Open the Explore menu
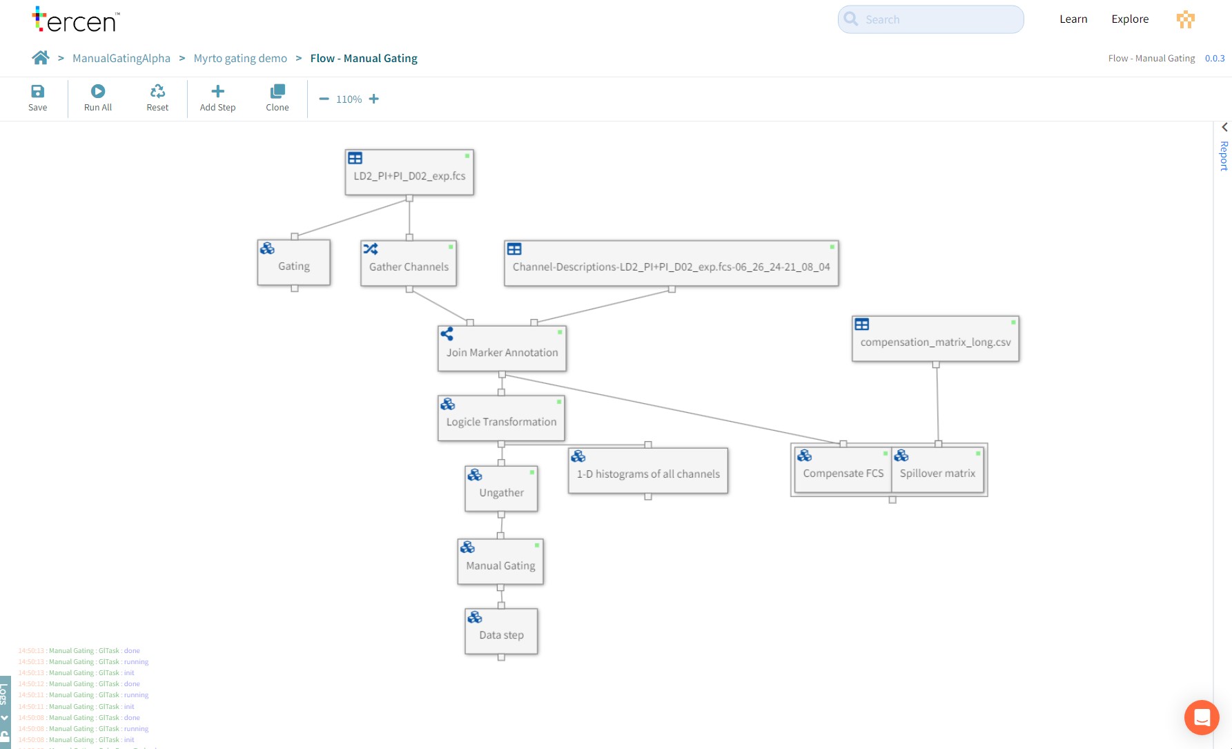The height and width of the screenshot is (749, 1232). click(1130, 19)
